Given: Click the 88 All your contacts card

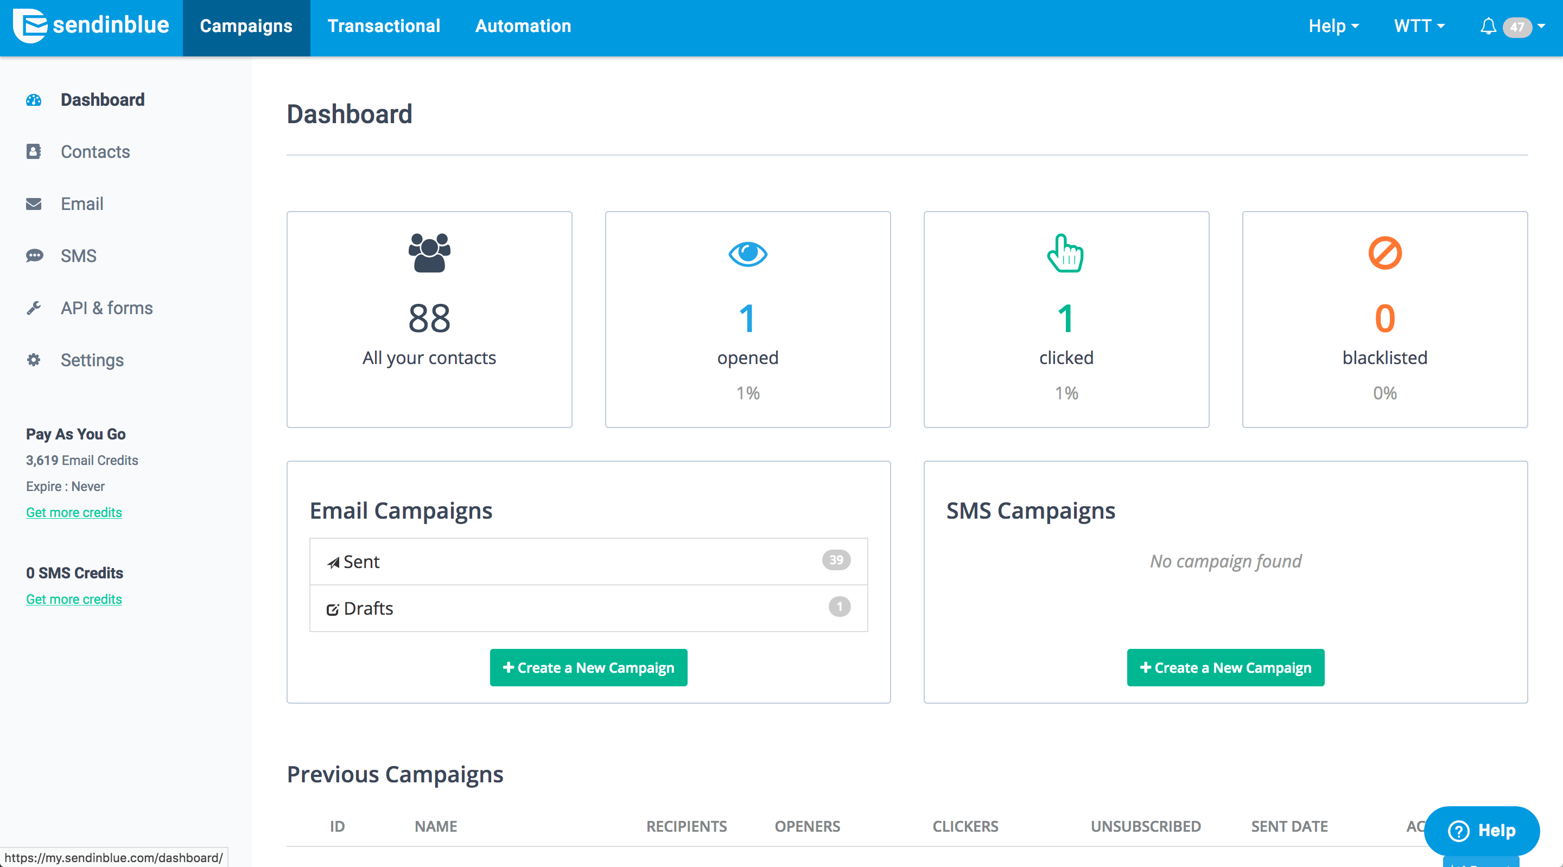Looking at the screenshot, I should tap(429, 320).
